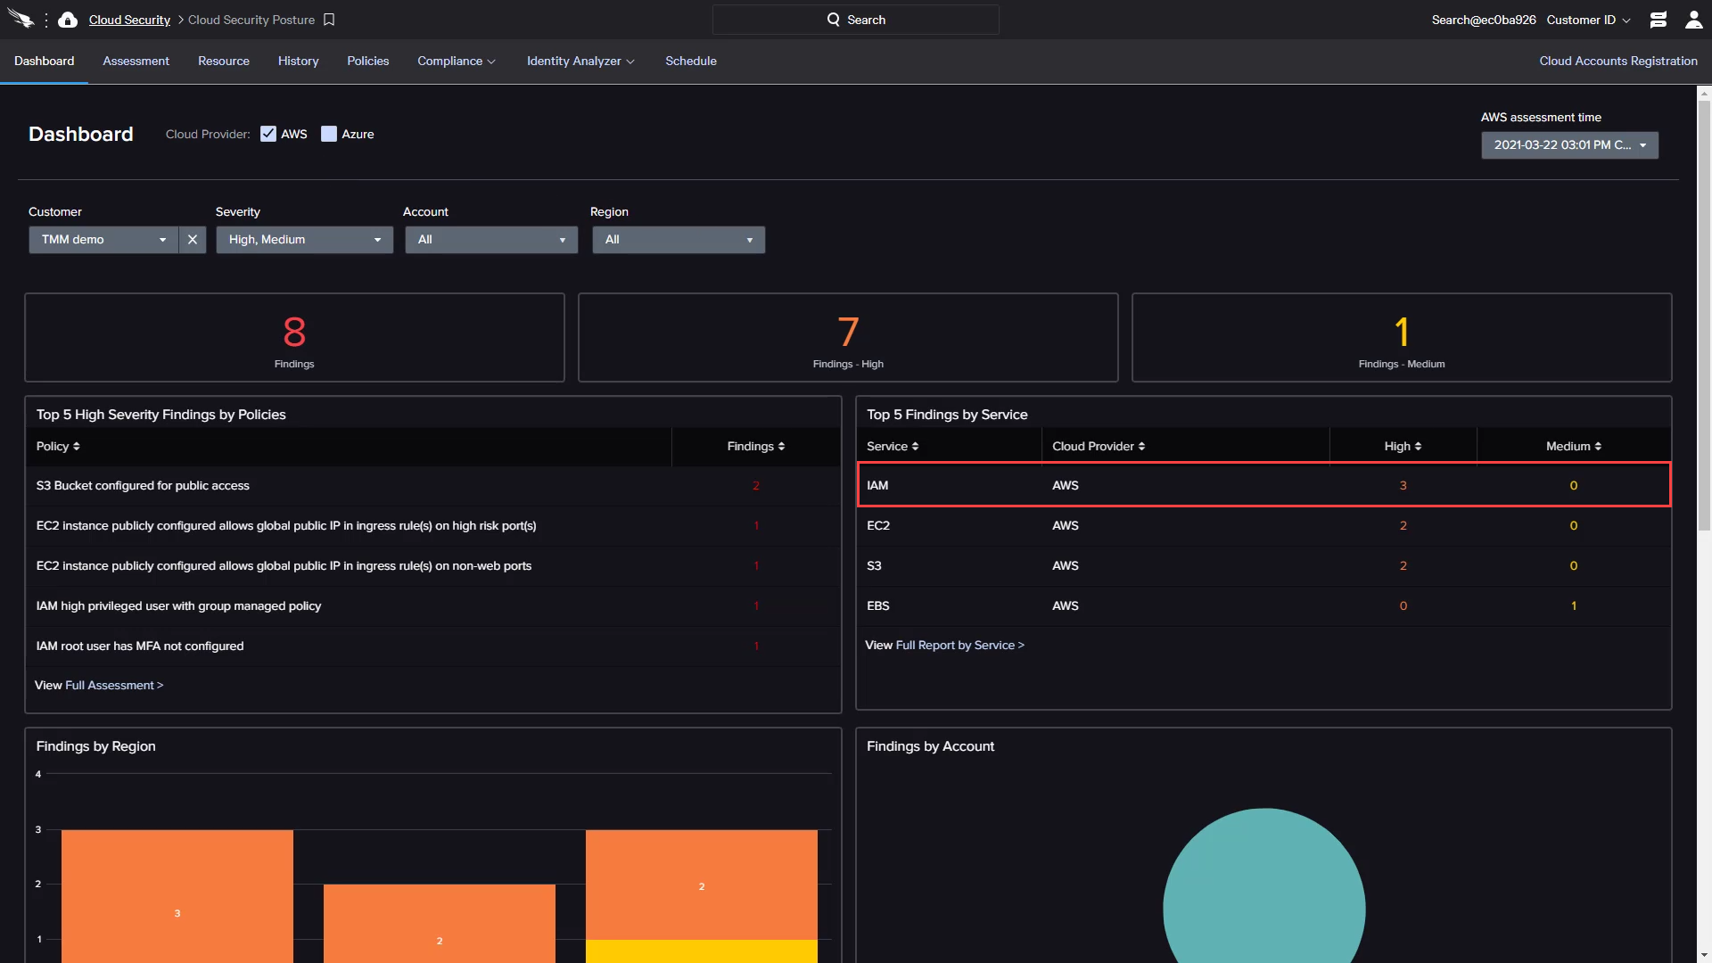Select IAM high privileged user policy row

(433, 606)
